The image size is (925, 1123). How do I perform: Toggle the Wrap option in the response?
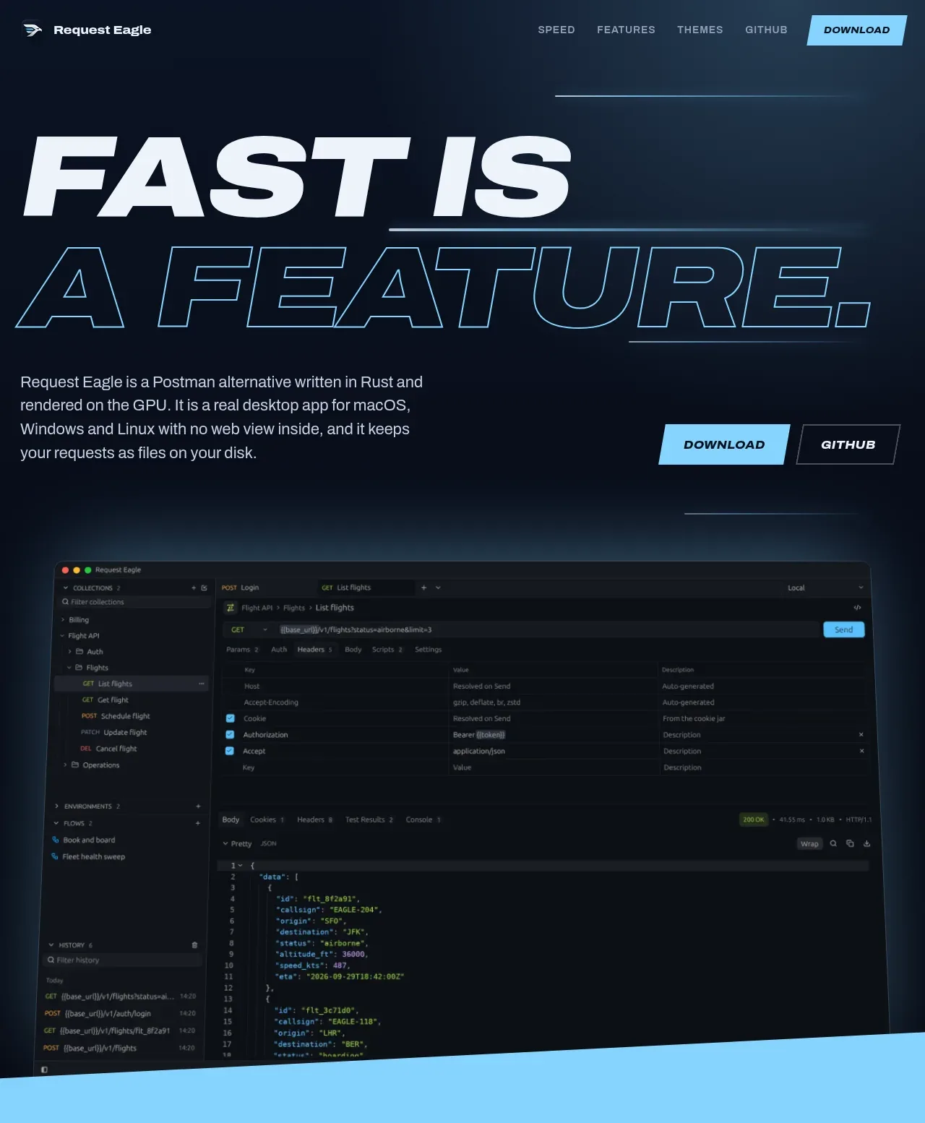(809, 843)
